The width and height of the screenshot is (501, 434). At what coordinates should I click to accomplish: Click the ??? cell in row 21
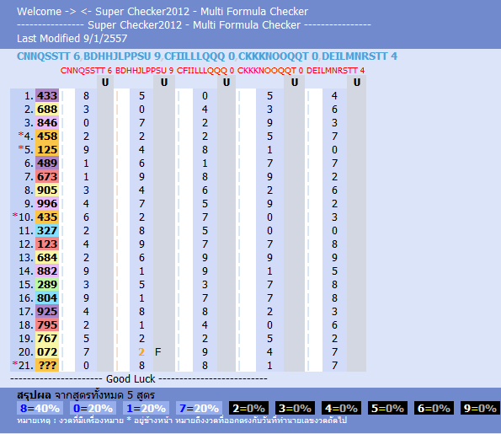[x=47, y=365]
